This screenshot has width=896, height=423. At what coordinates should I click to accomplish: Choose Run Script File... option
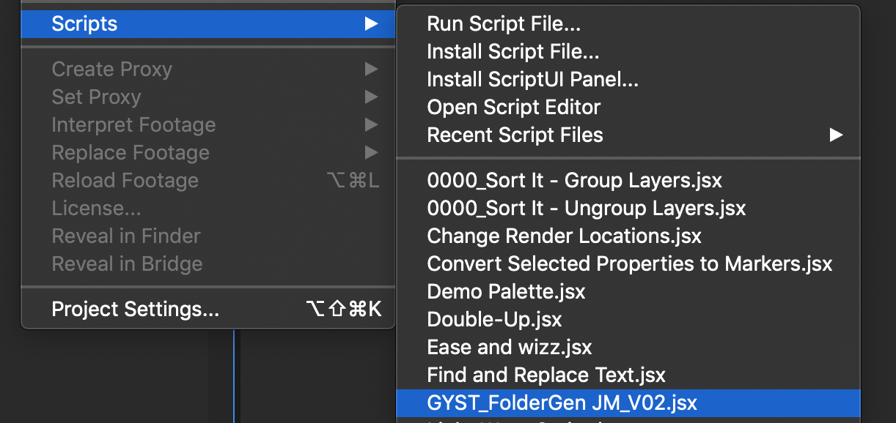[x=628, y=24]
